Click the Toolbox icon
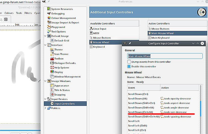The width and height of the screenshot is (208, 134). [x=52, y=58]
